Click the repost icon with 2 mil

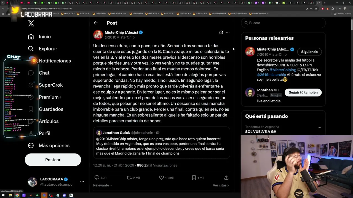[129, 178]
